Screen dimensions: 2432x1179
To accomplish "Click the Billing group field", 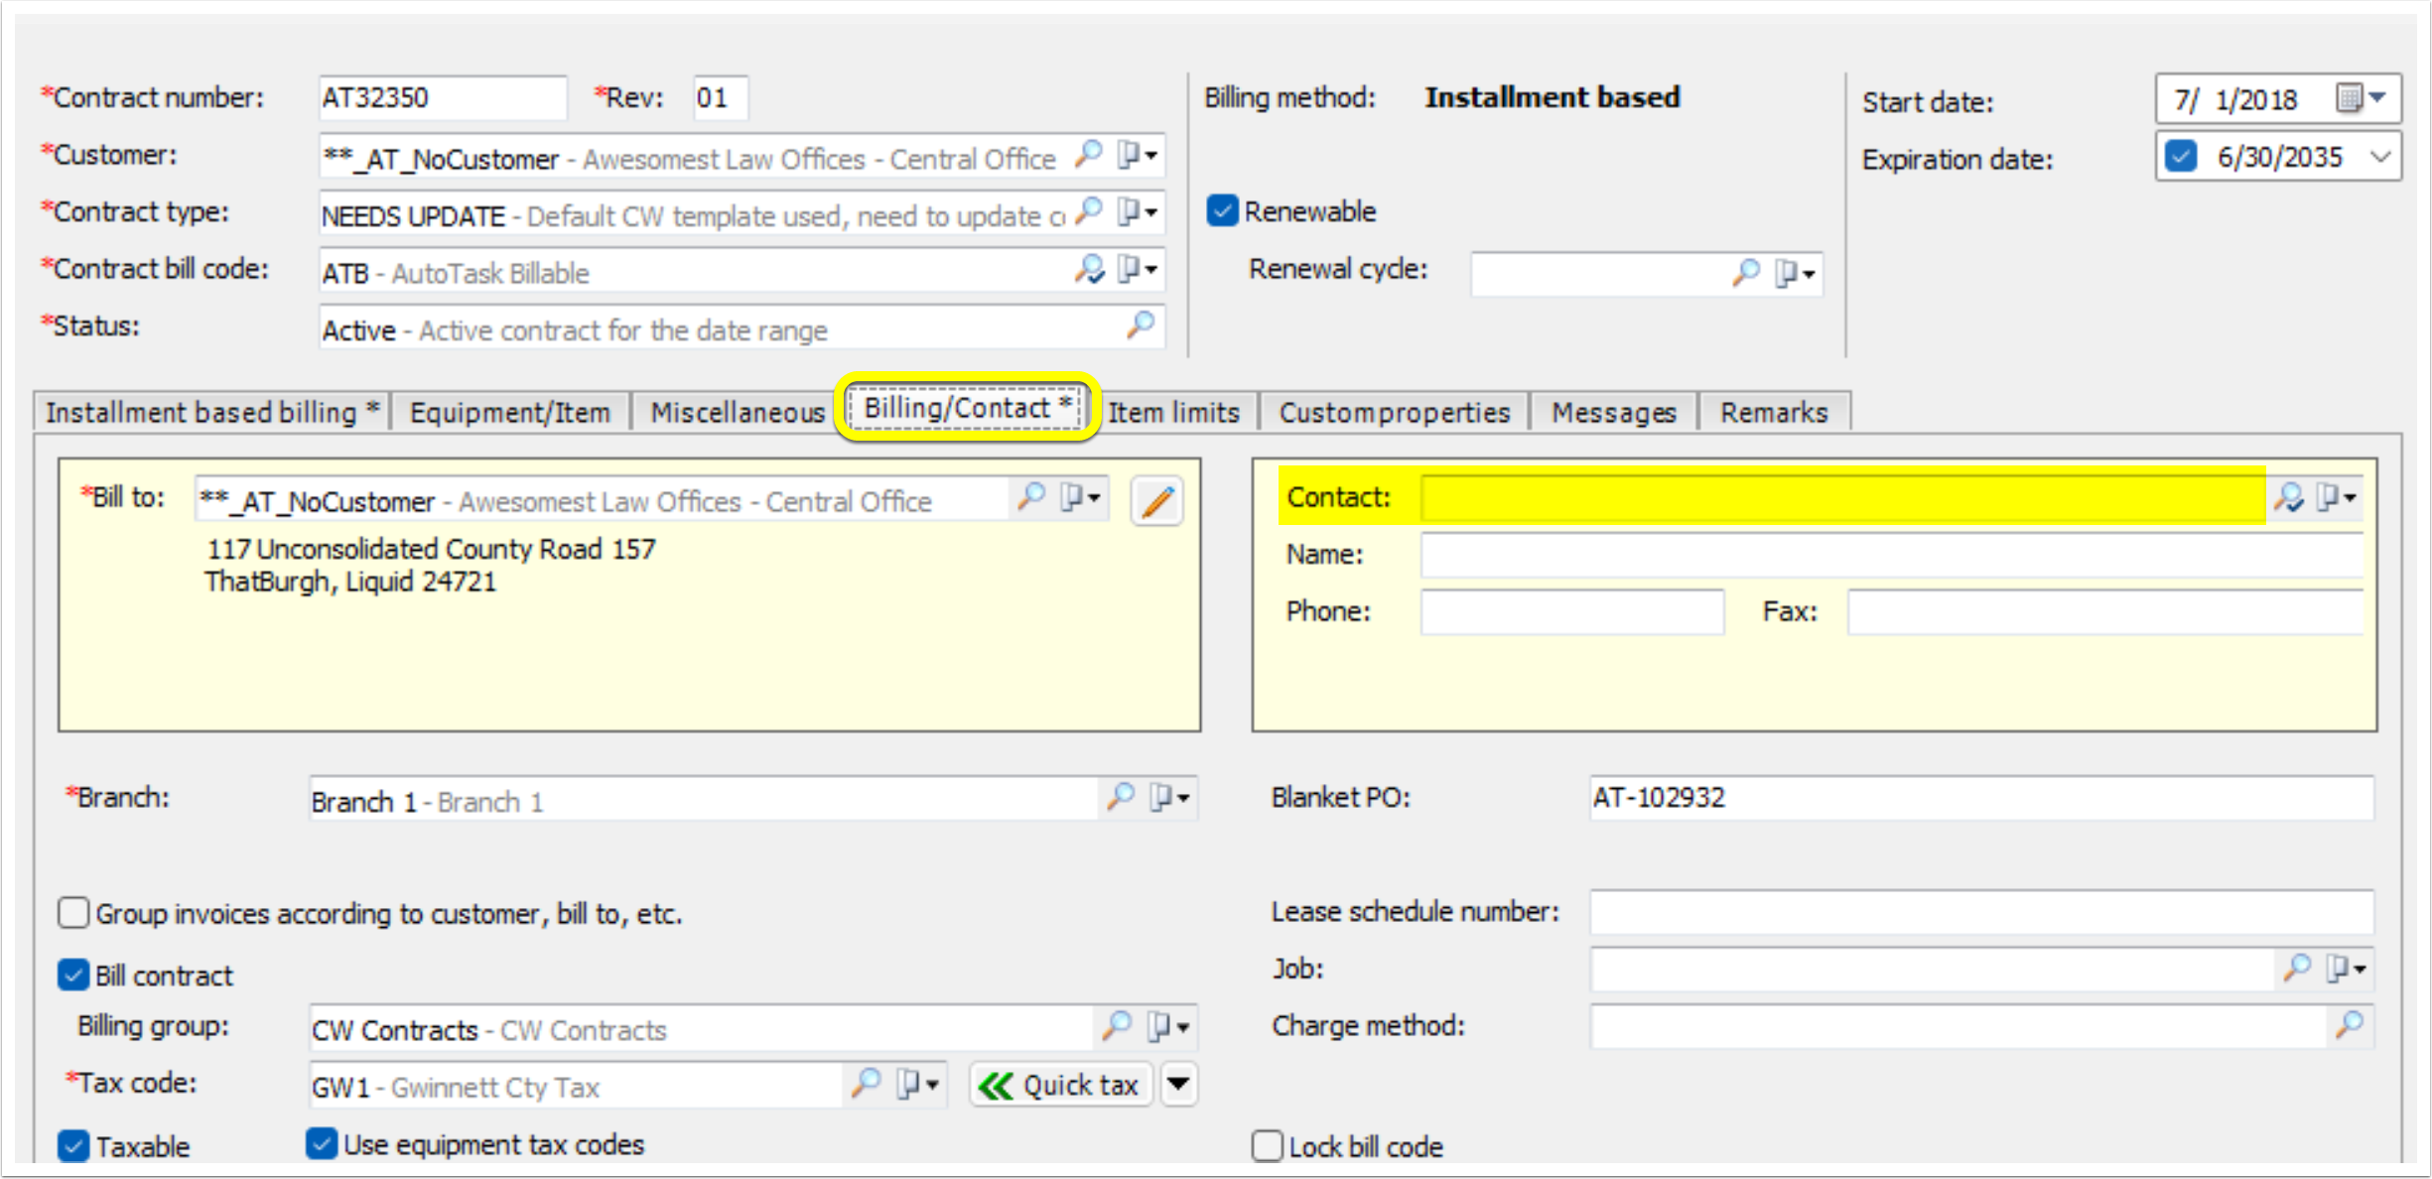I will coord(703,1028).
